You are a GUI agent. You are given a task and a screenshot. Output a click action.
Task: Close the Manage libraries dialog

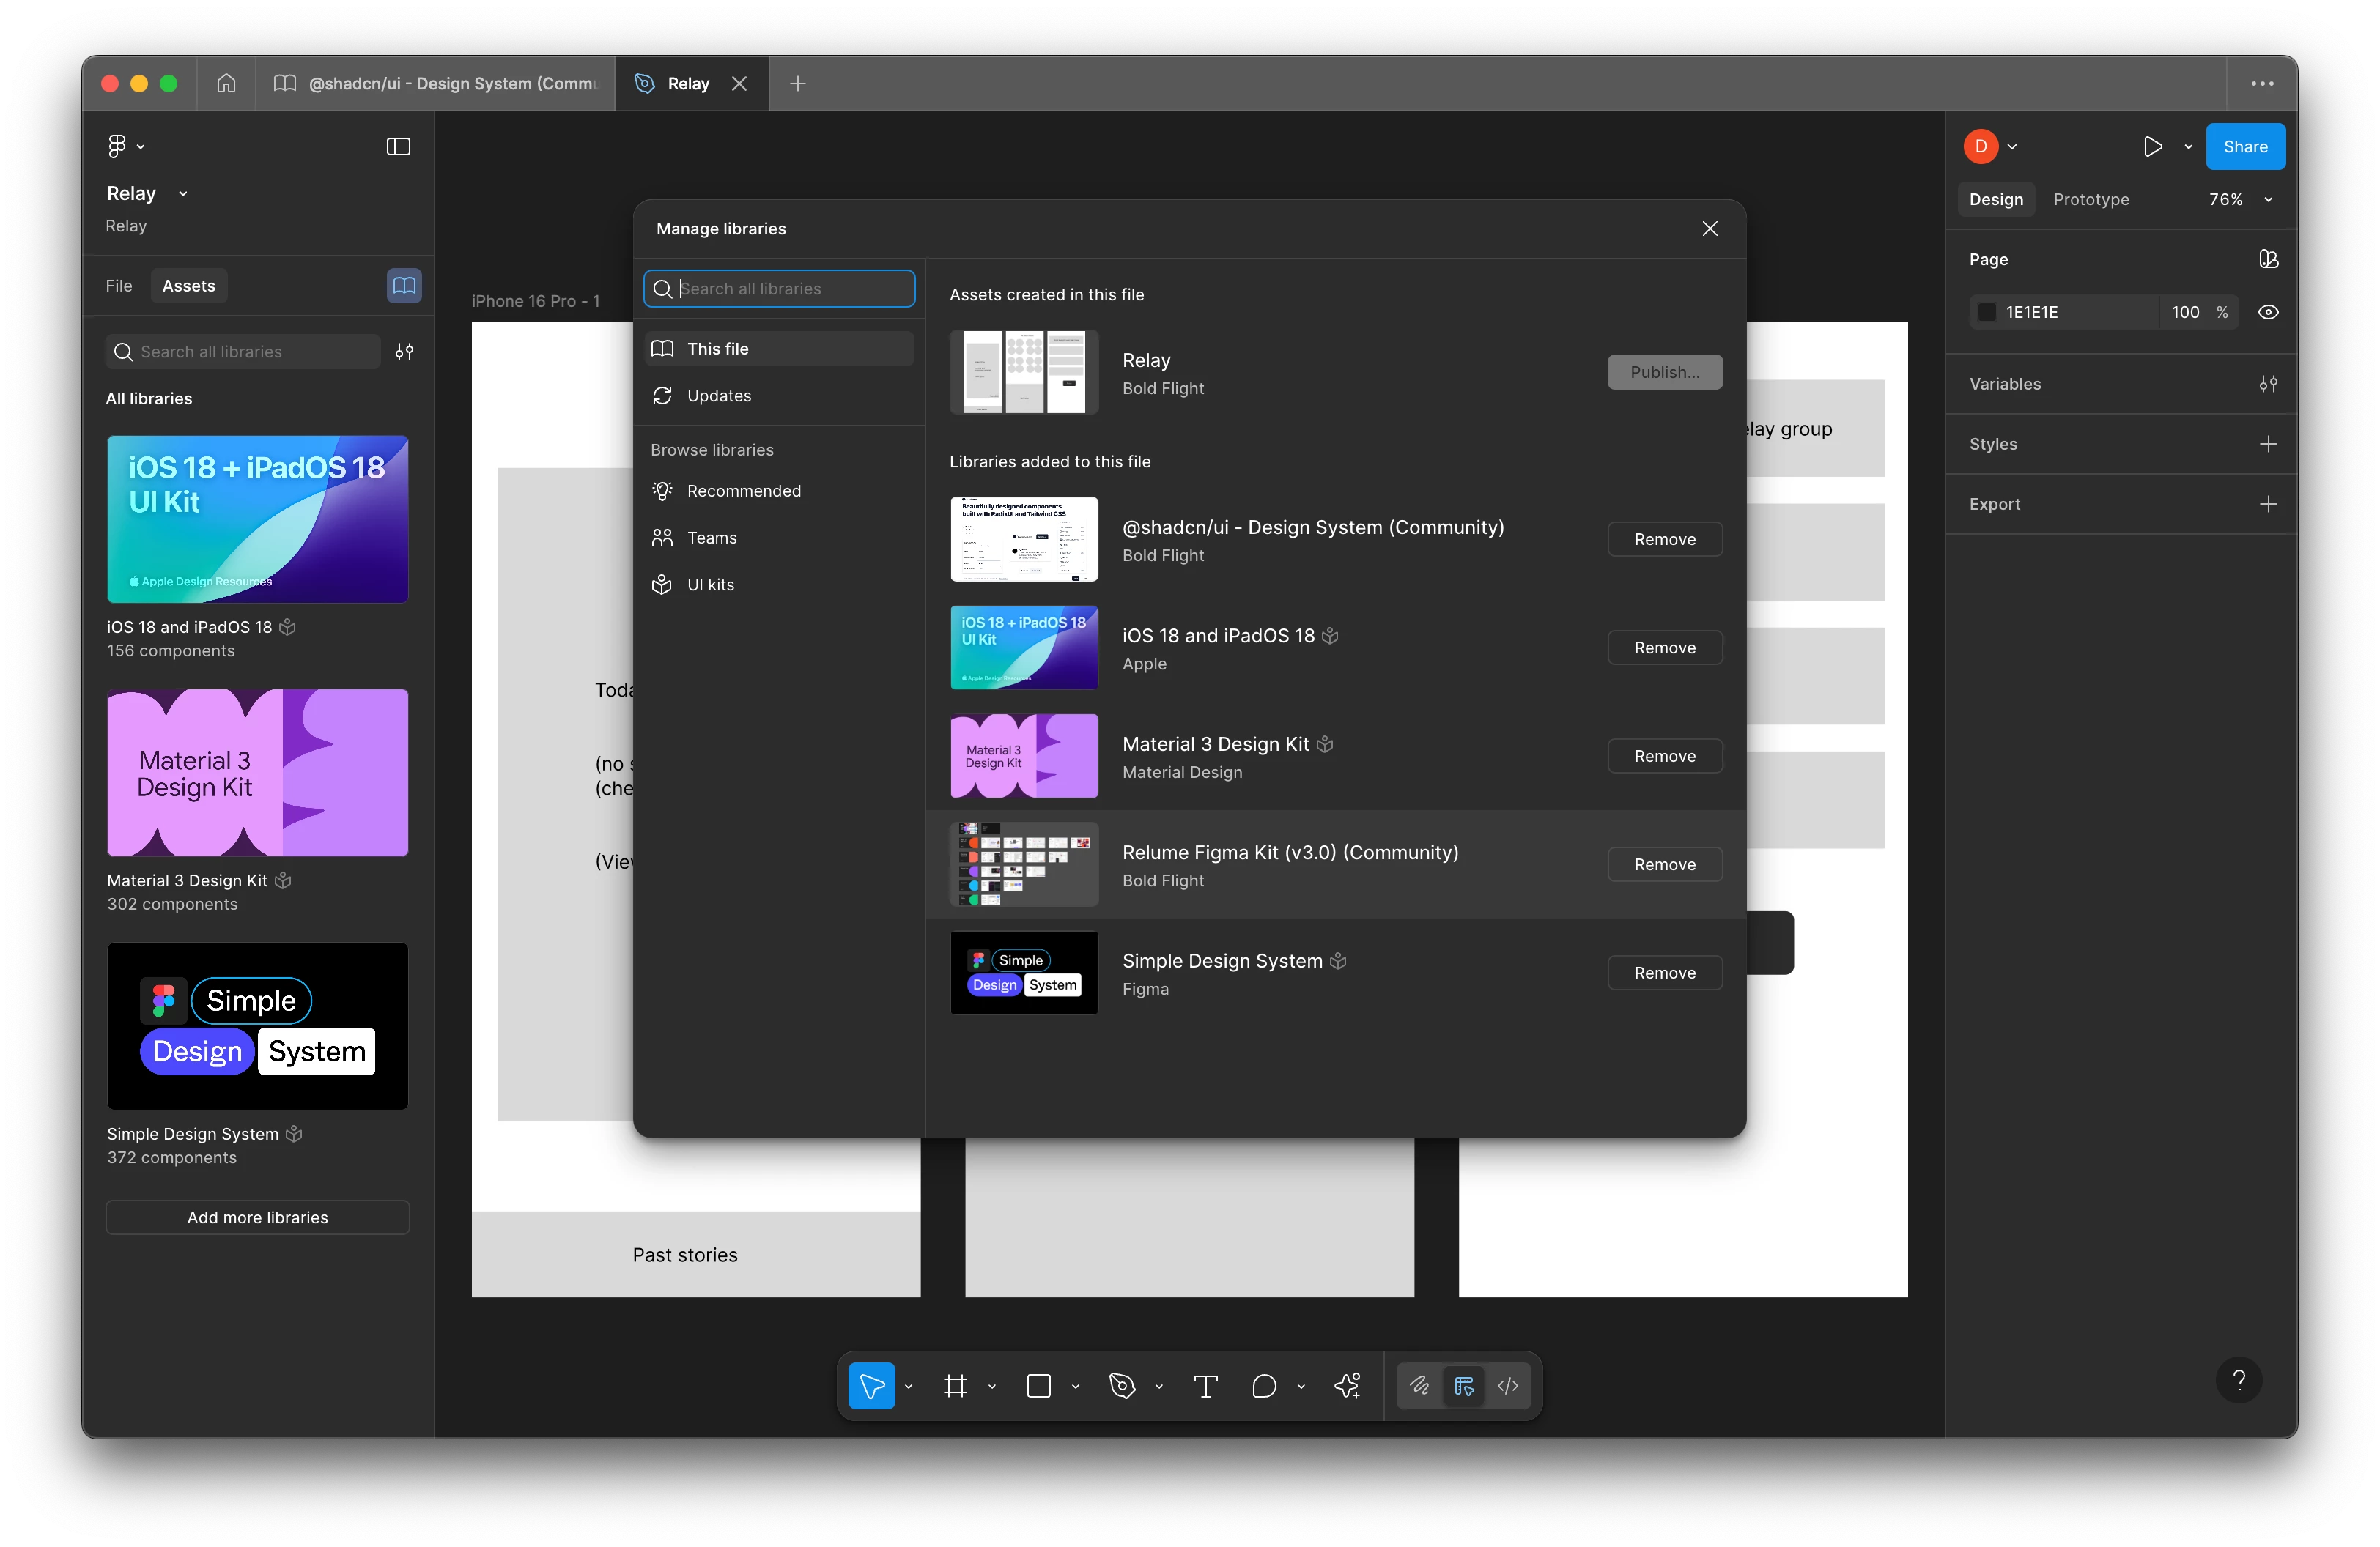pyautogui.click(x=1710, y=229)
